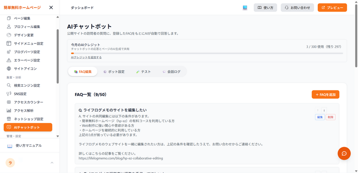Click ダッシュボード in the header
Image resolution: width=358 pixels, height=173 pixels.
(82, 8)
